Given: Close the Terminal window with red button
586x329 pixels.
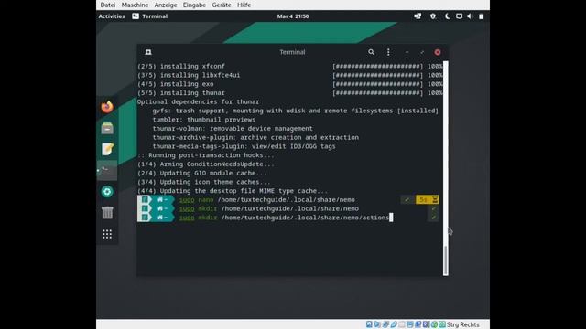Looking at the screenshot, I should click(438, 52).
